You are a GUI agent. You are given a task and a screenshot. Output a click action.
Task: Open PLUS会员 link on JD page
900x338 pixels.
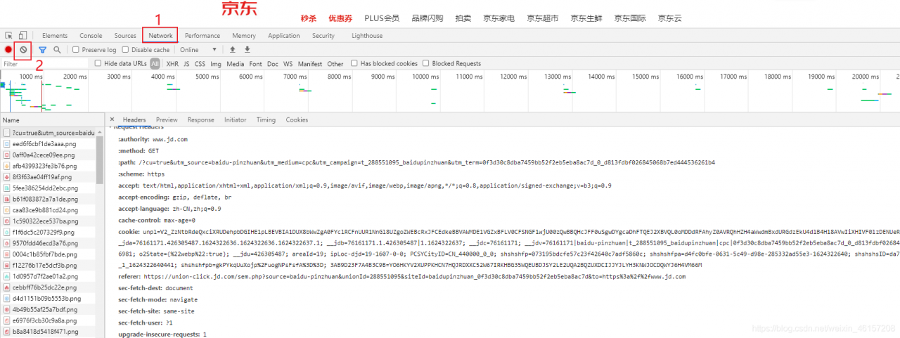[x=382, y=18]
